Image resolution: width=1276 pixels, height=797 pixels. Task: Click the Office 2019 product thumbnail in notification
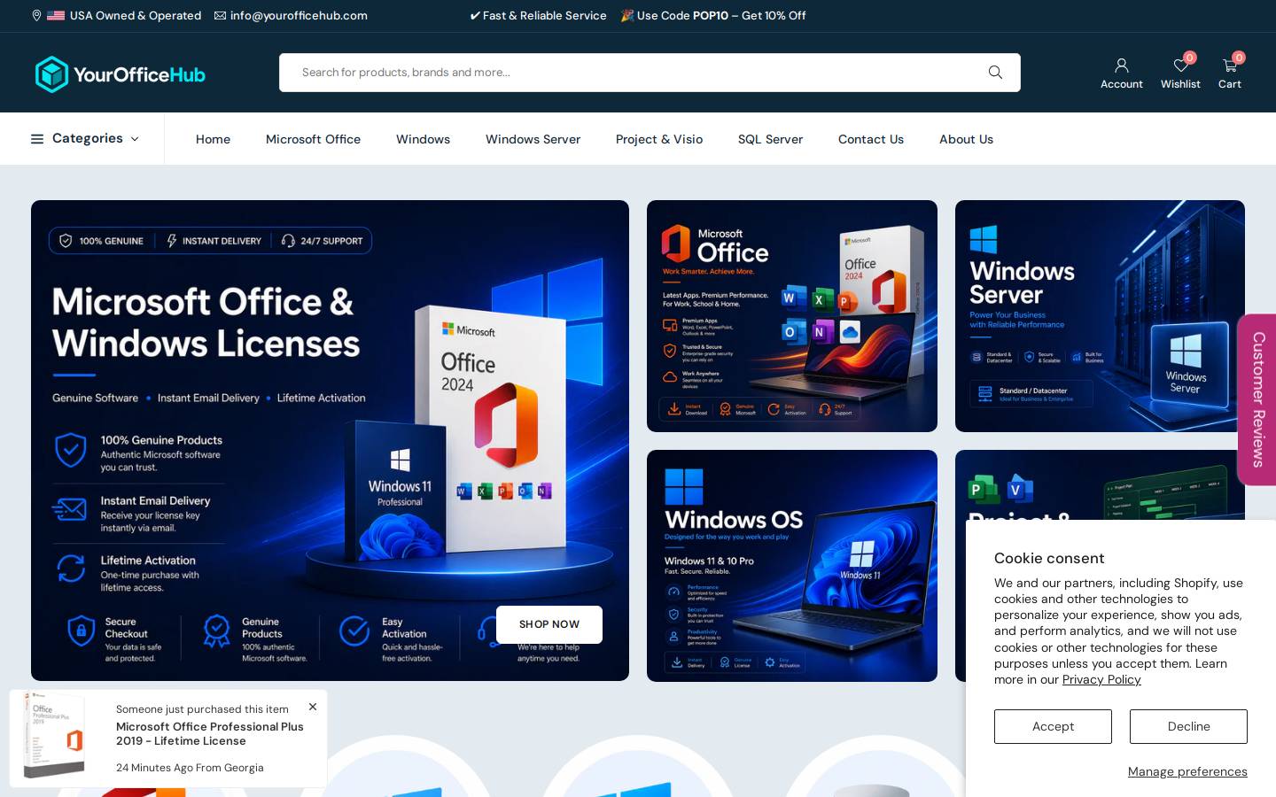pos(55,736)
